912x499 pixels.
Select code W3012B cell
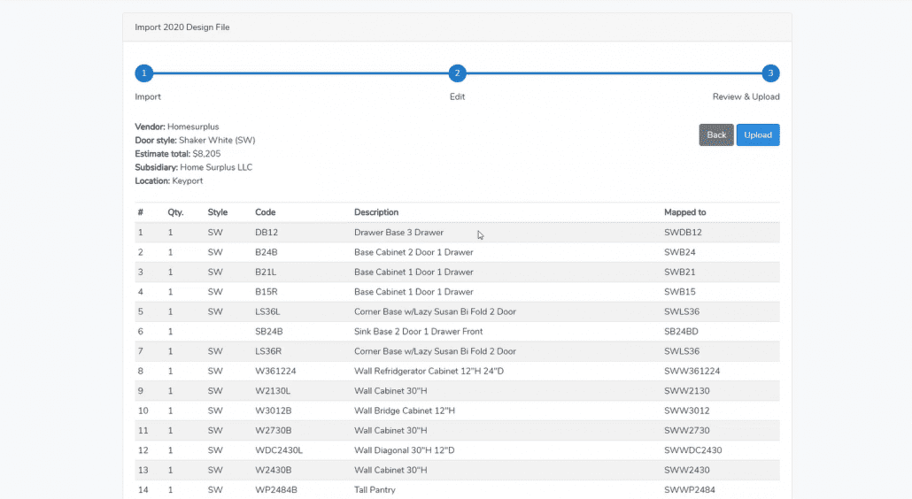click(274, 411)
